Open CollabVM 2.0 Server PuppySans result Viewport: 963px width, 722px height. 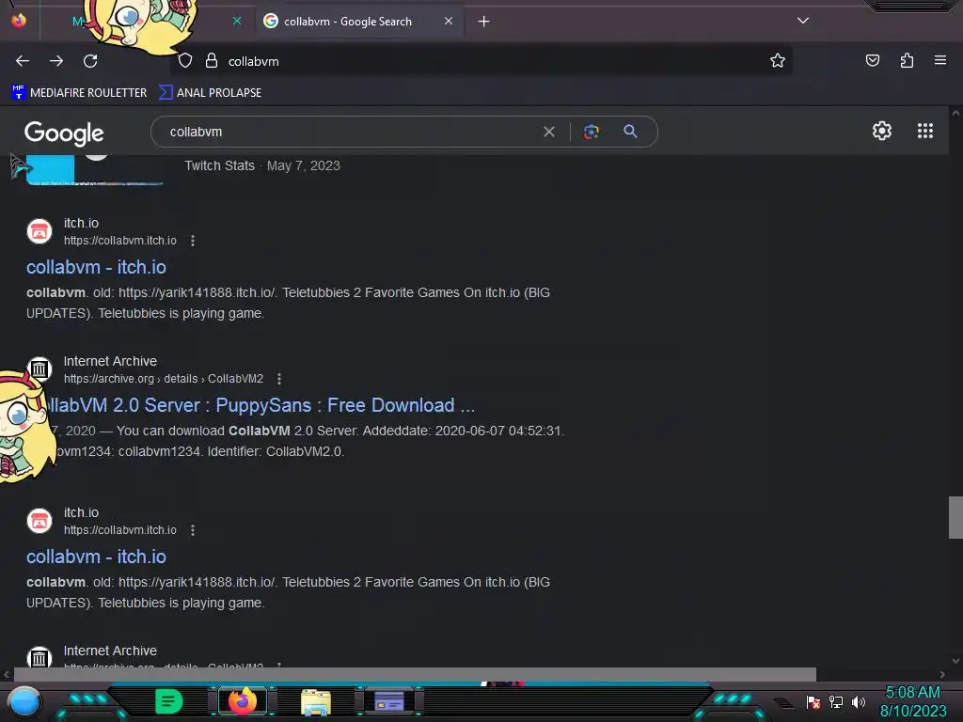pos(261,405)
